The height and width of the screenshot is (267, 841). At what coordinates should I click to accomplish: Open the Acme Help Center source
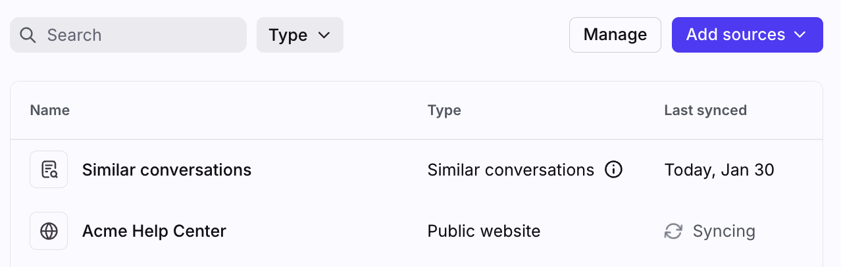coord(154,231)
